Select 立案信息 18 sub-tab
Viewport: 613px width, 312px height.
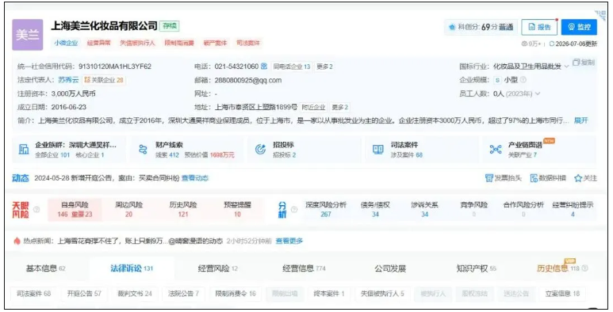tap(562, 294)
